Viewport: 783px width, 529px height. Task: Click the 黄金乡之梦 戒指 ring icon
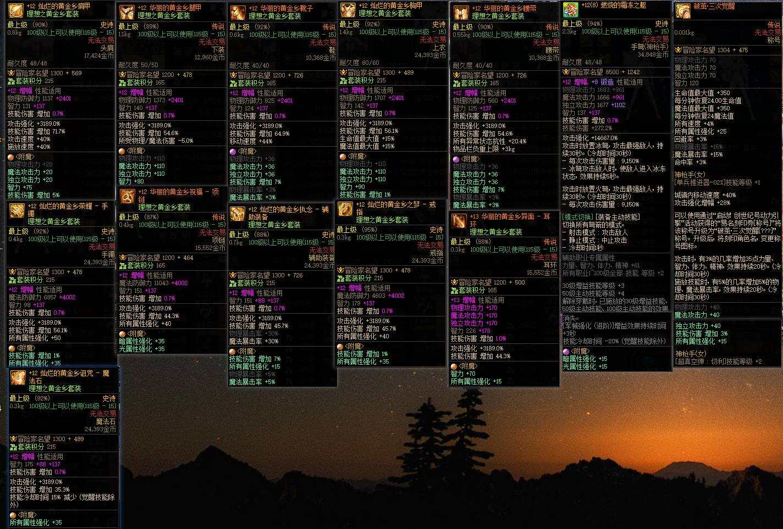[x=345, y=209]
